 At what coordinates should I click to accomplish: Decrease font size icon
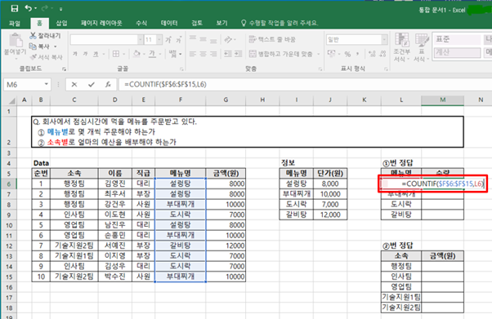pos(178,40)
